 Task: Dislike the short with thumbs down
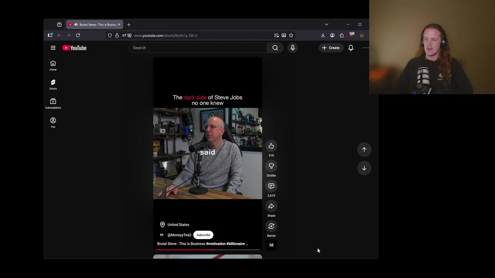coord(271,166)
